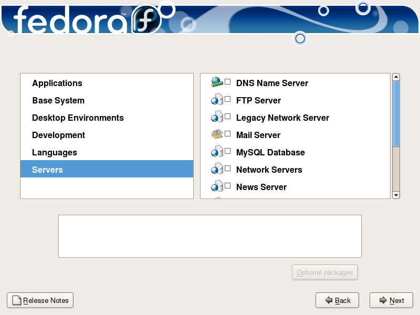Toggle the Mail Server checkbox
This screenshot has height=315, width=420.
pyautogui.click(x=228, y=134)
